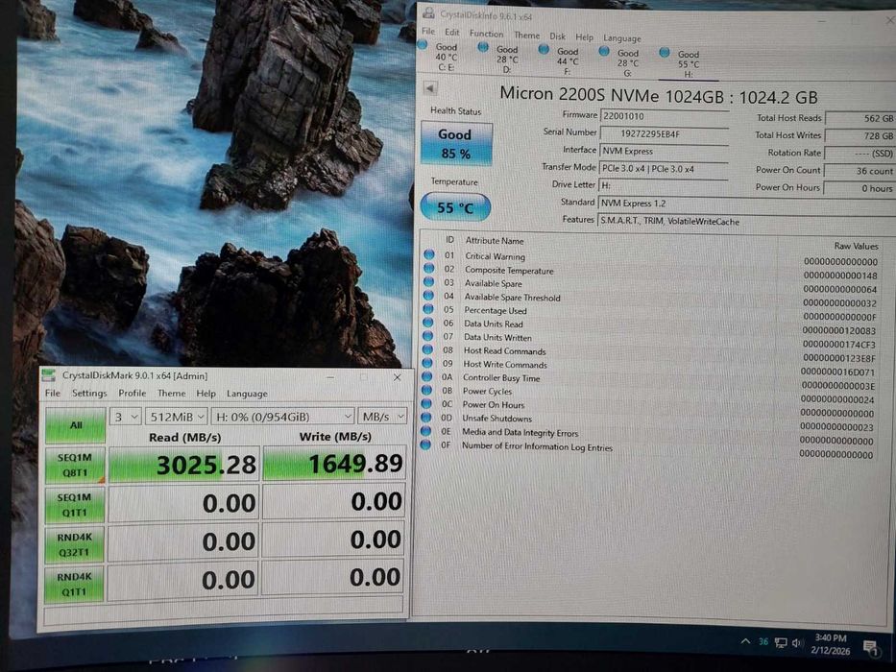The width and height of the screenshot is (896, 672).
Task: Click the Good 85 % health status button
Action: coord(456,143)
